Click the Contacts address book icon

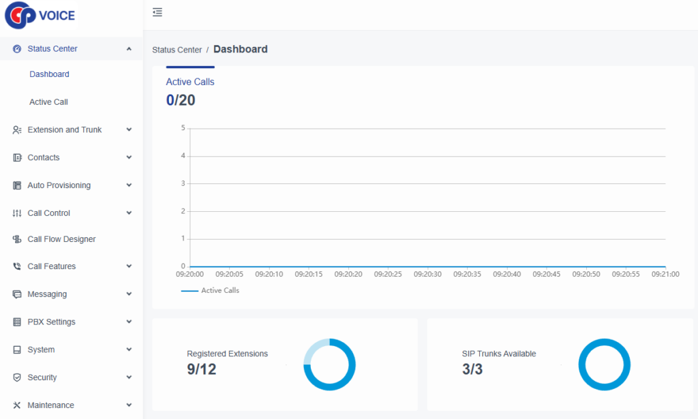click(x=17, y=158)
